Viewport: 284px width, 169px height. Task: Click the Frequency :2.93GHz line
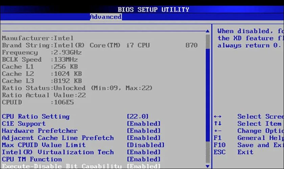[x=42, y=52]
